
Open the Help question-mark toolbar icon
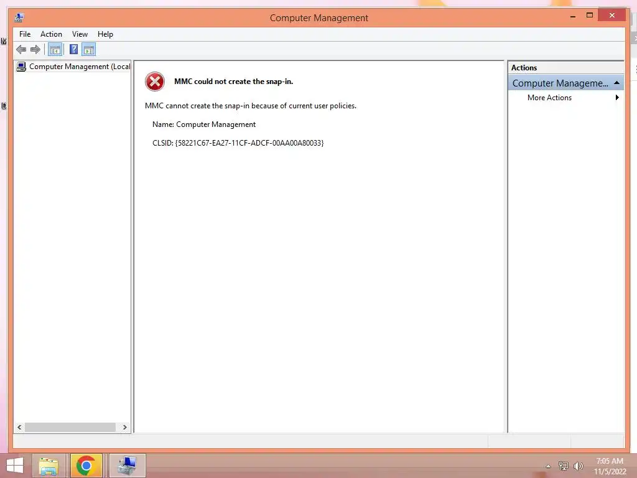[73, 50]
